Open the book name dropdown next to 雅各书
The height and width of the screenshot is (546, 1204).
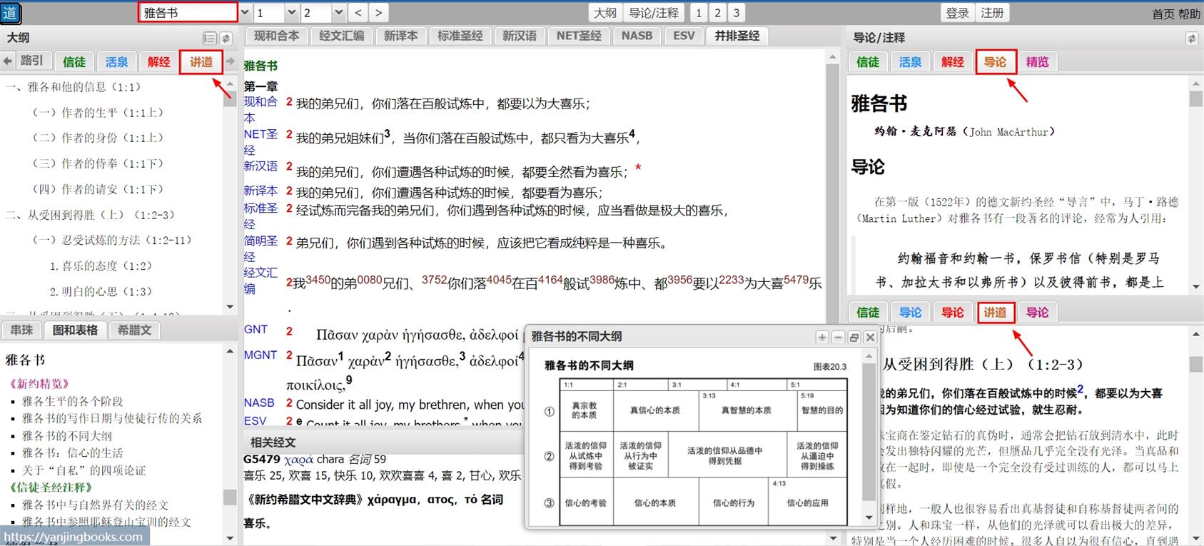(246, 13)
